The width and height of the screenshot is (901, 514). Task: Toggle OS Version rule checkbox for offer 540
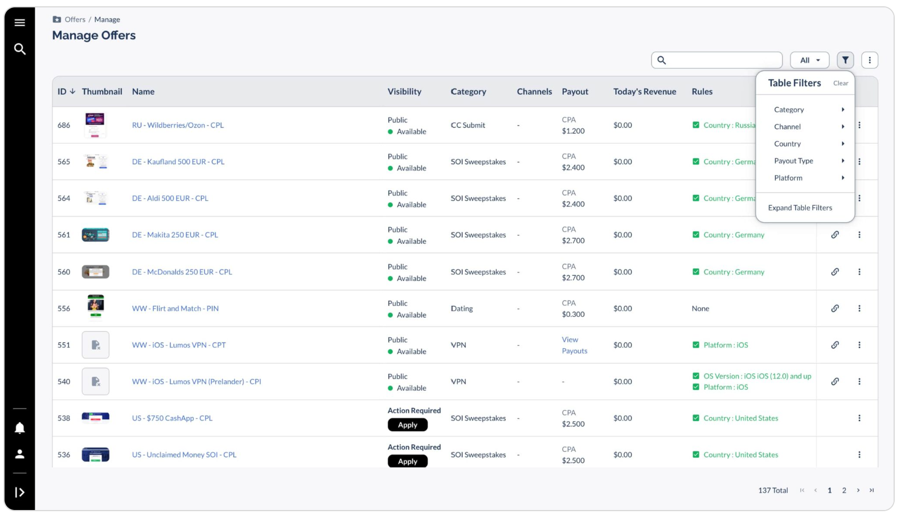click(x=696, y=376)
